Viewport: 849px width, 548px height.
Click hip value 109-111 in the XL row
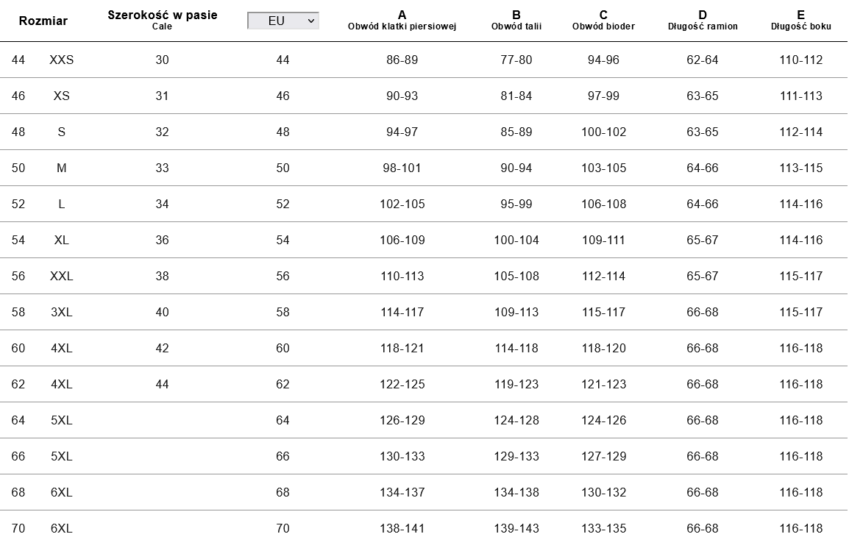(x=603, y=241)
